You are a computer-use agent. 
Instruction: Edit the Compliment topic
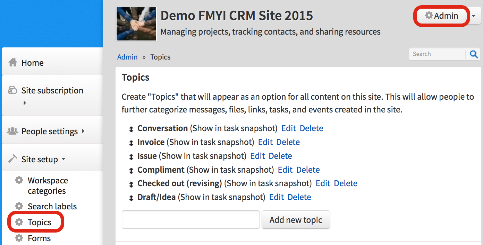[x=285, y=170]
